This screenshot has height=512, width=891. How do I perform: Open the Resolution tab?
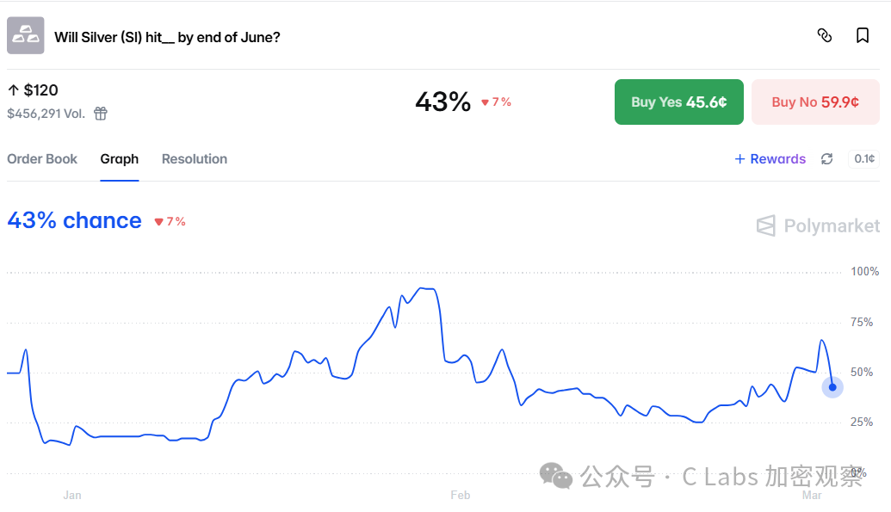point(195,159)
